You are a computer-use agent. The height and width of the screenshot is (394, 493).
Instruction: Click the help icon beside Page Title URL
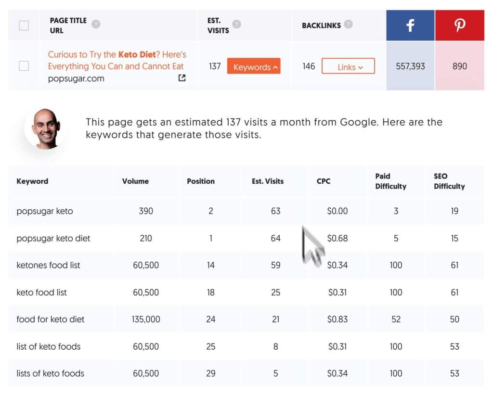(x=96, y=25)
